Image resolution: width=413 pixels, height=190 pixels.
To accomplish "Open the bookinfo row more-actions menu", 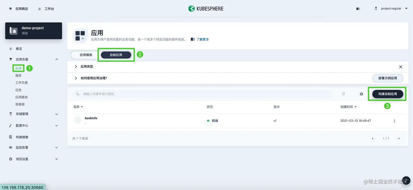I will (394, 121).
